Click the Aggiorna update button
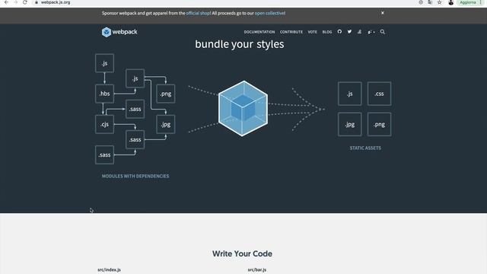487x274 pixels. (469, 2)
